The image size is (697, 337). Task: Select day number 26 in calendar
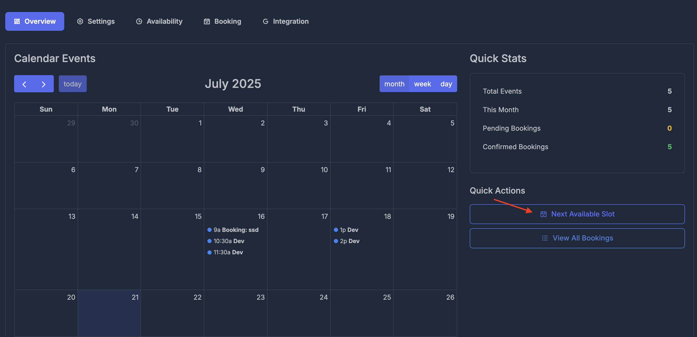pos(450,297)
